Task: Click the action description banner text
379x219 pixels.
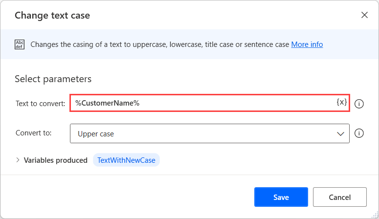Action: (160, 44)
